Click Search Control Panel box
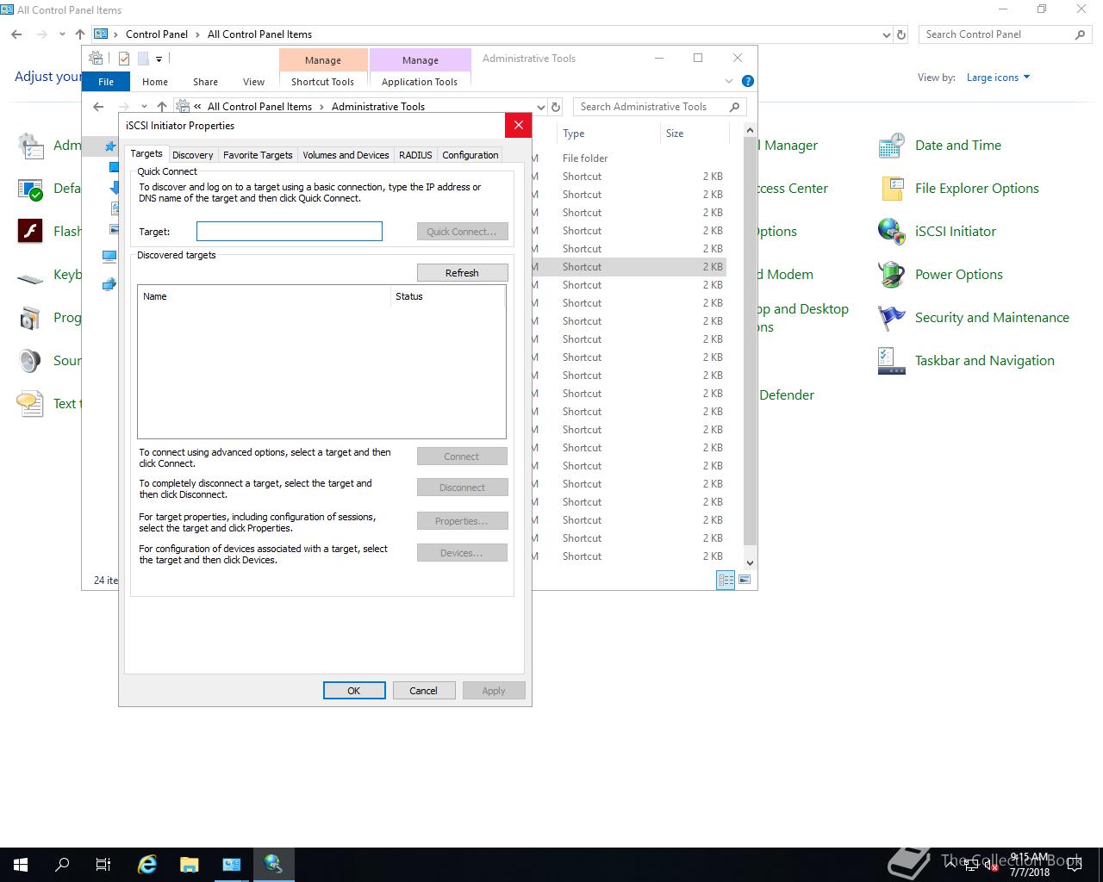 pos(1006,34)
